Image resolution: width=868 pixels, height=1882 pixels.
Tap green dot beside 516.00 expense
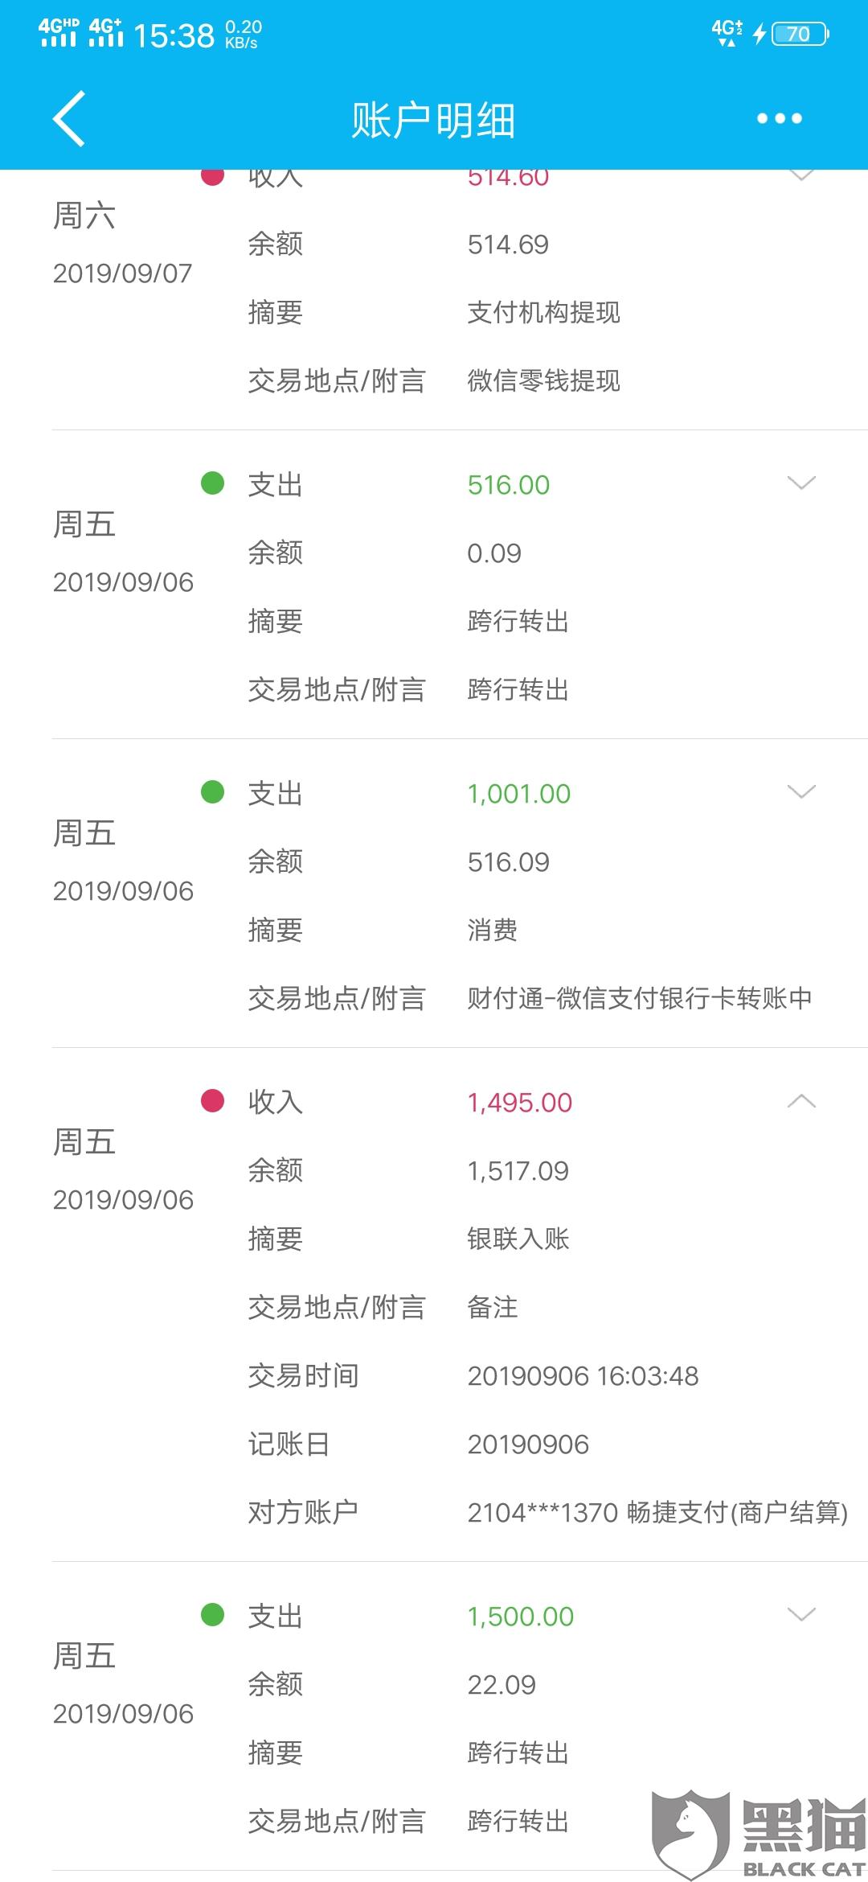coord(212,483)
